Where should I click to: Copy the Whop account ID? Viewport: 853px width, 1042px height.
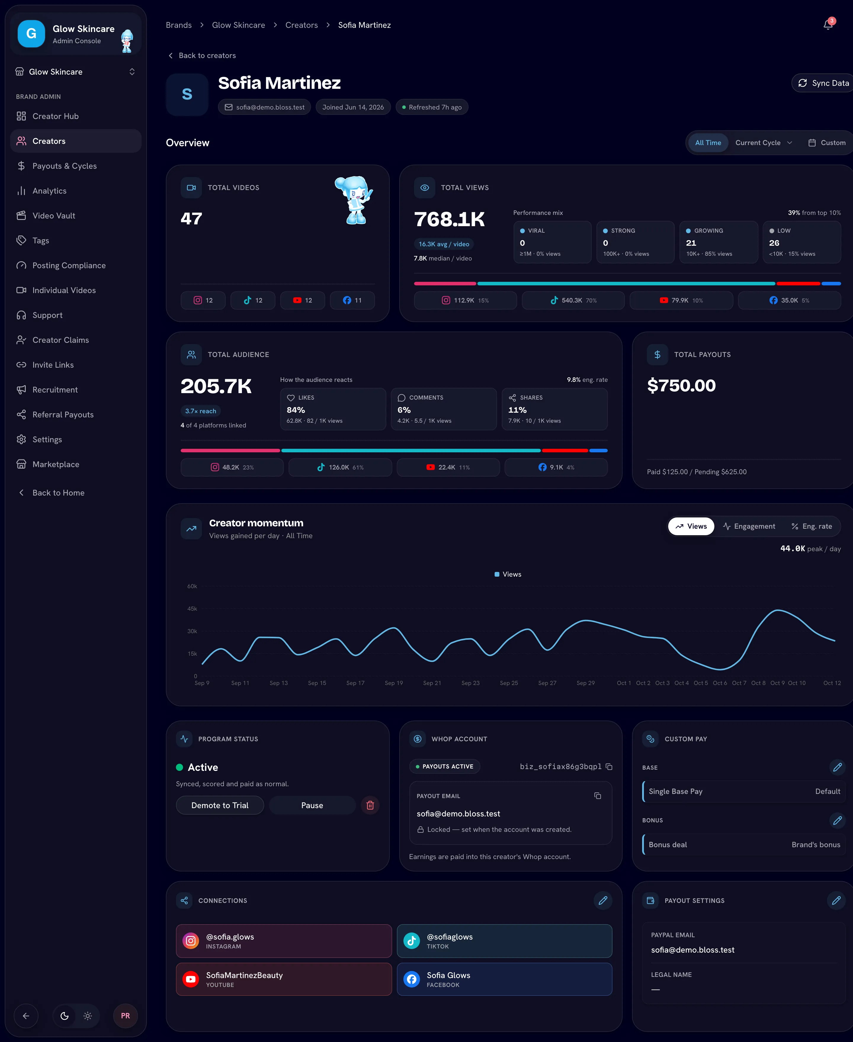click(x=609, y=766)
